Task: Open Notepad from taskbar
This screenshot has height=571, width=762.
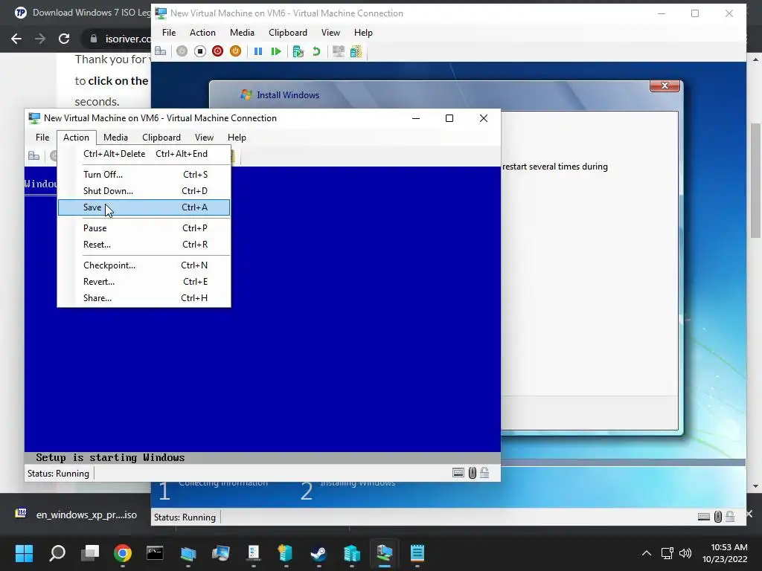Action: click(417, 553)
